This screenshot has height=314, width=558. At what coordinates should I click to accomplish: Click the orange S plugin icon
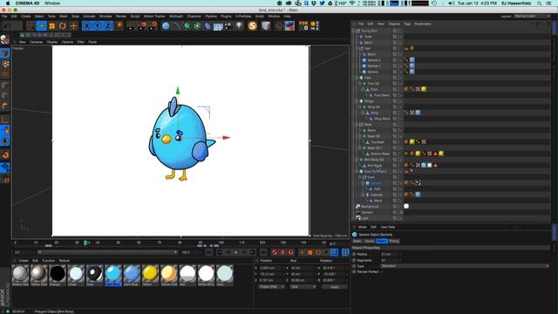click(252, 25)
